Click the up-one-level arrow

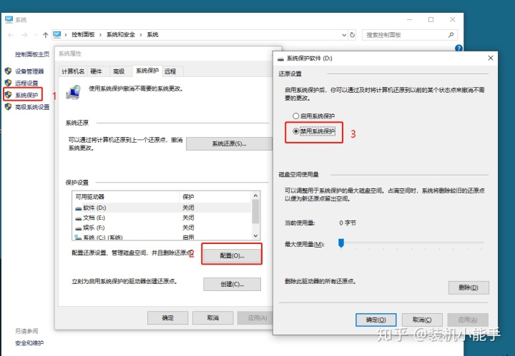(46, 35)
